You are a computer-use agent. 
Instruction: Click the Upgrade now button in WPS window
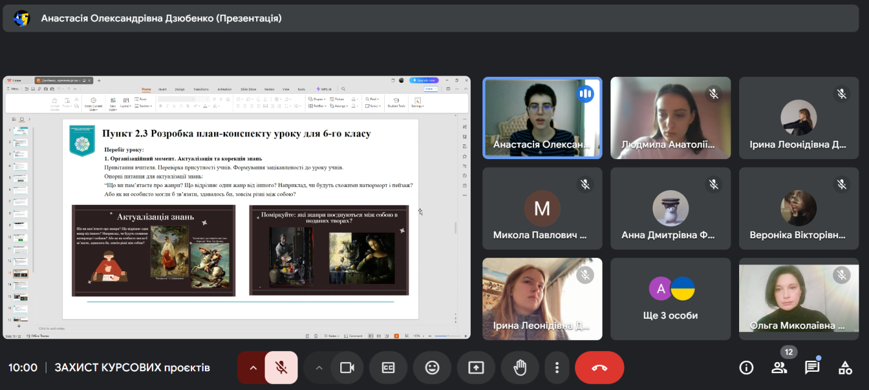coord(424,80)
